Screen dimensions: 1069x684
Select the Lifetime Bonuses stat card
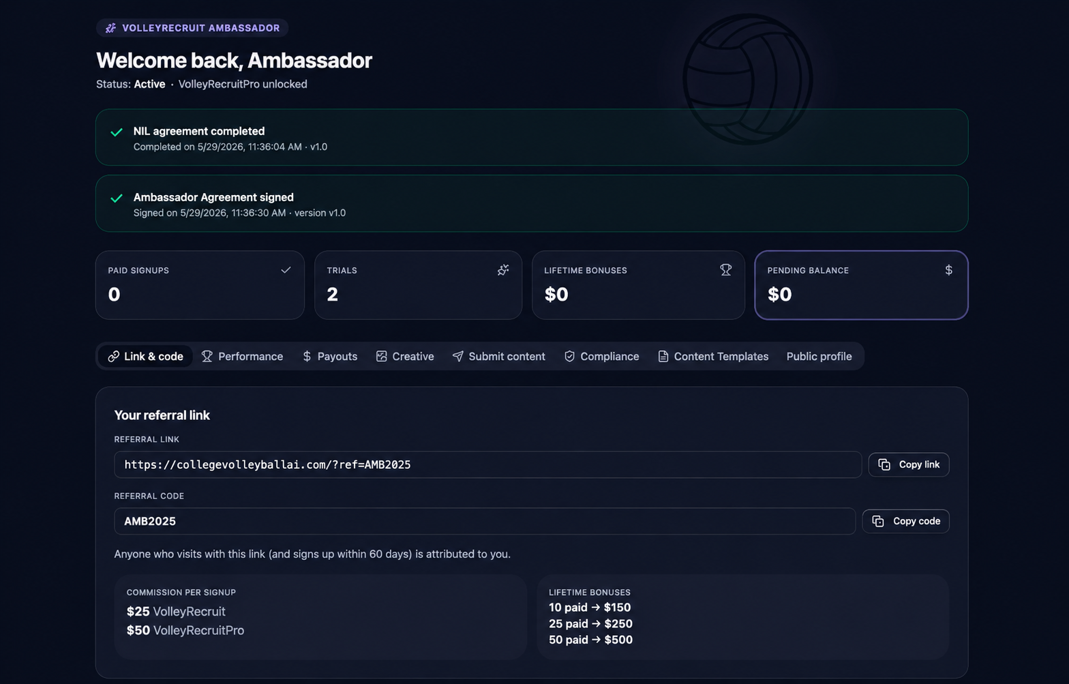(638, 285)
